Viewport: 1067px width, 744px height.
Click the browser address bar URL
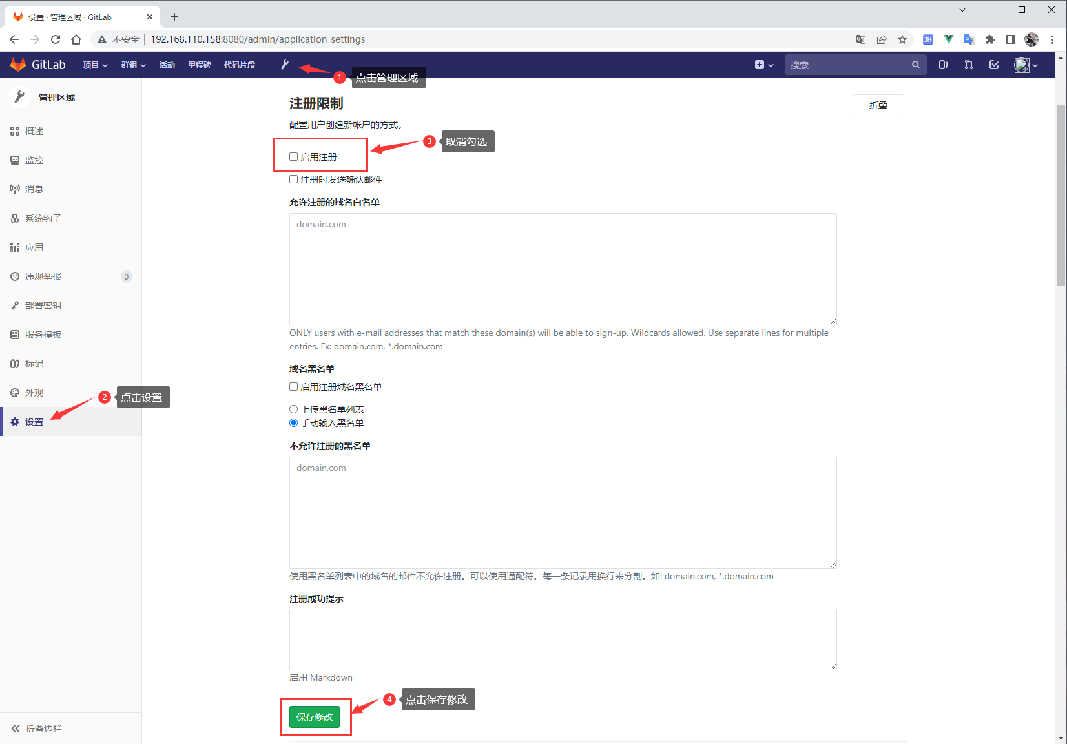258,39
